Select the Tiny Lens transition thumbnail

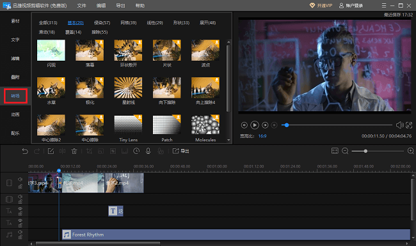(x=128, y=125)
